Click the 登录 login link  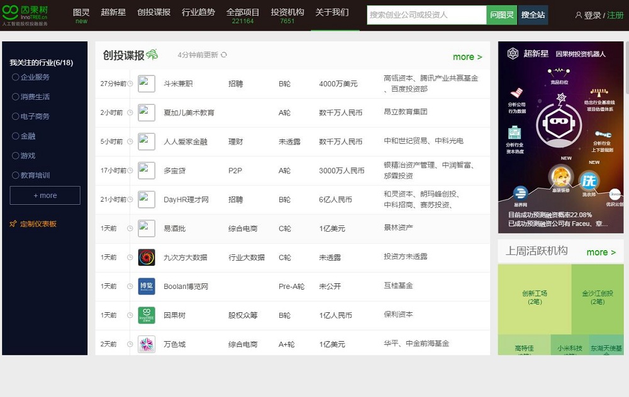pos(592,15)
